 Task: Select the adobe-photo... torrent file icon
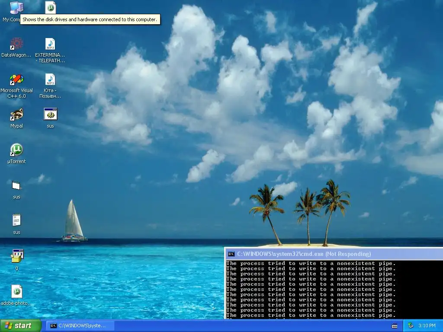click(16, 291)
